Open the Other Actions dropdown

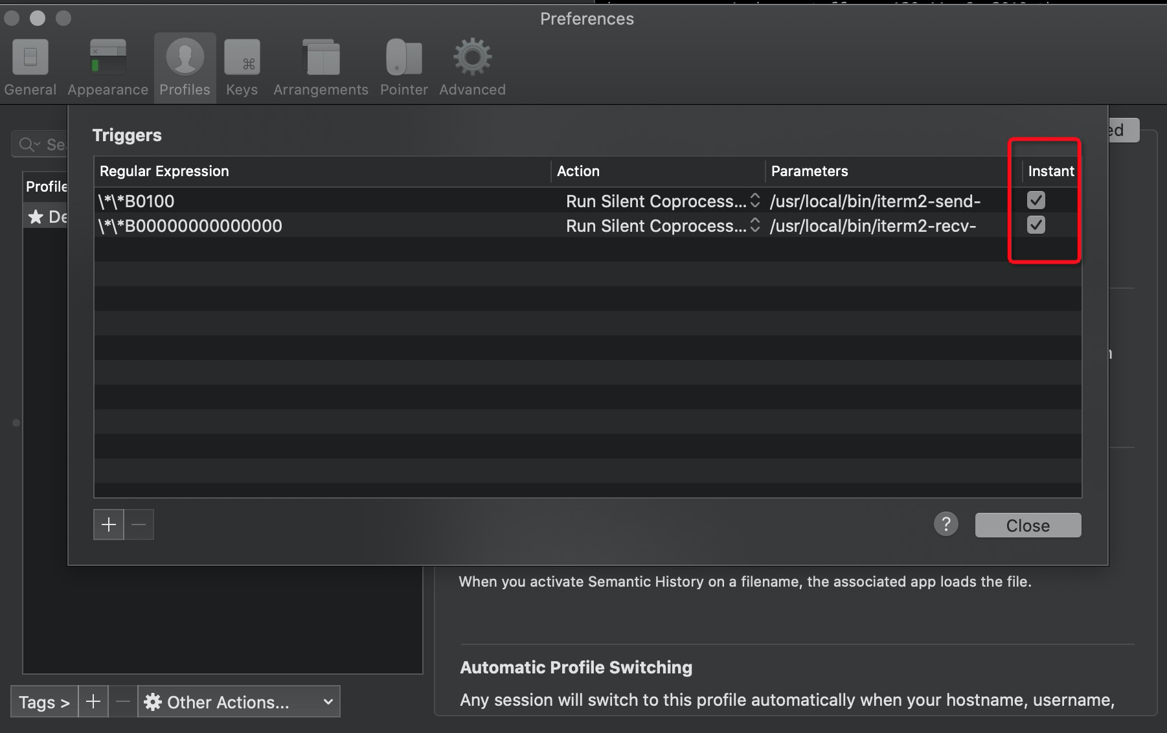239,702
